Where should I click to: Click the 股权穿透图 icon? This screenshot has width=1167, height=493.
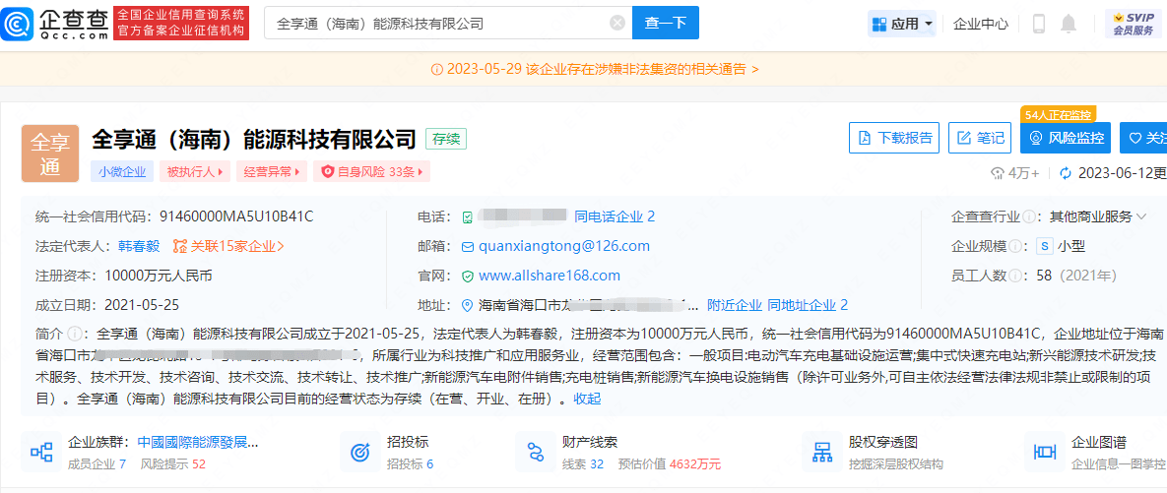point(821,451)
